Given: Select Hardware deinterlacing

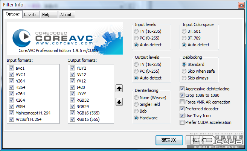Looking at the screenshot, I should pos(136,118).
